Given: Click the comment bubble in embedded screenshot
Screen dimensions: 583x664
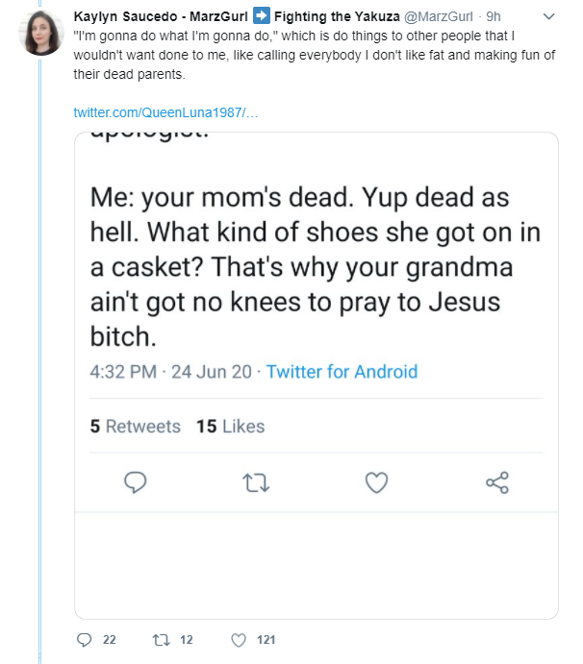Looking at the screenshot, I should pyautogui.click(x=136, y=482).
